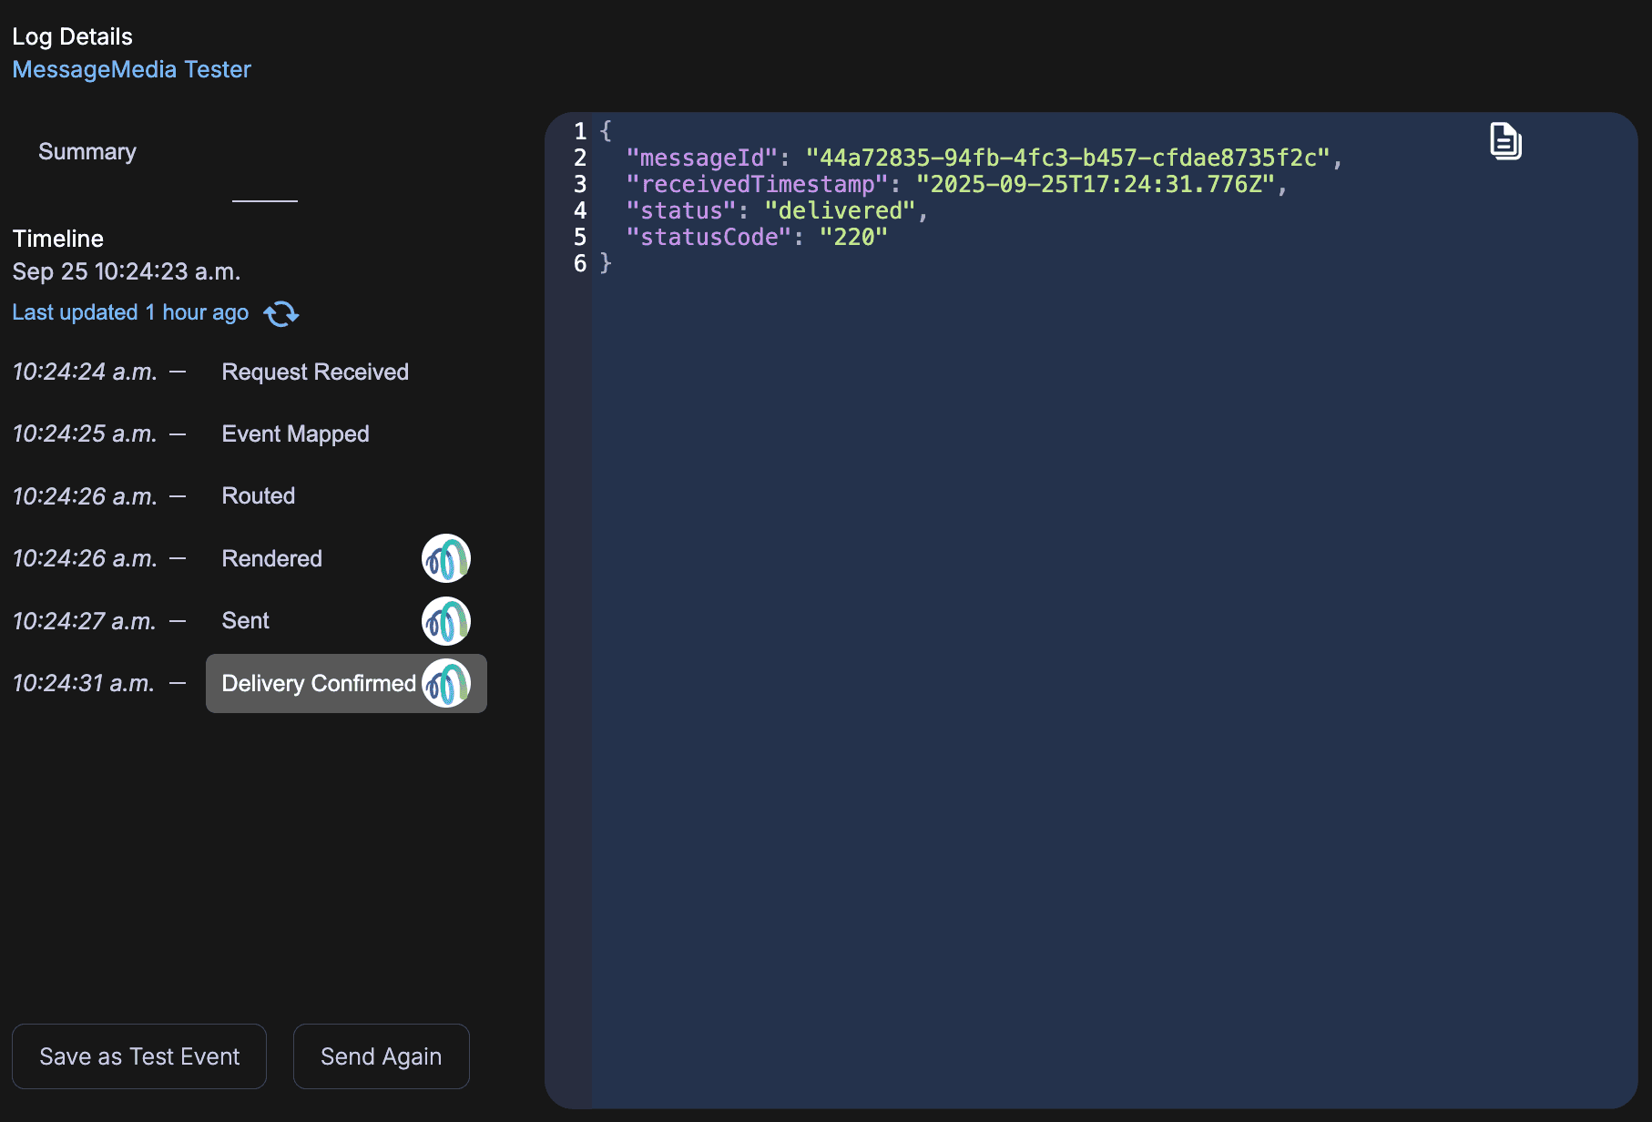Click line number 6 in code gutter

[x=580, y=263]
